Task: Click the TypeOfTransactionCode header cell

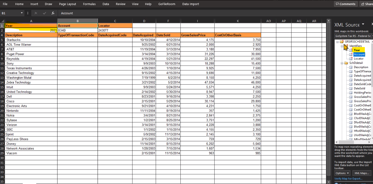Action: point(77,35)
